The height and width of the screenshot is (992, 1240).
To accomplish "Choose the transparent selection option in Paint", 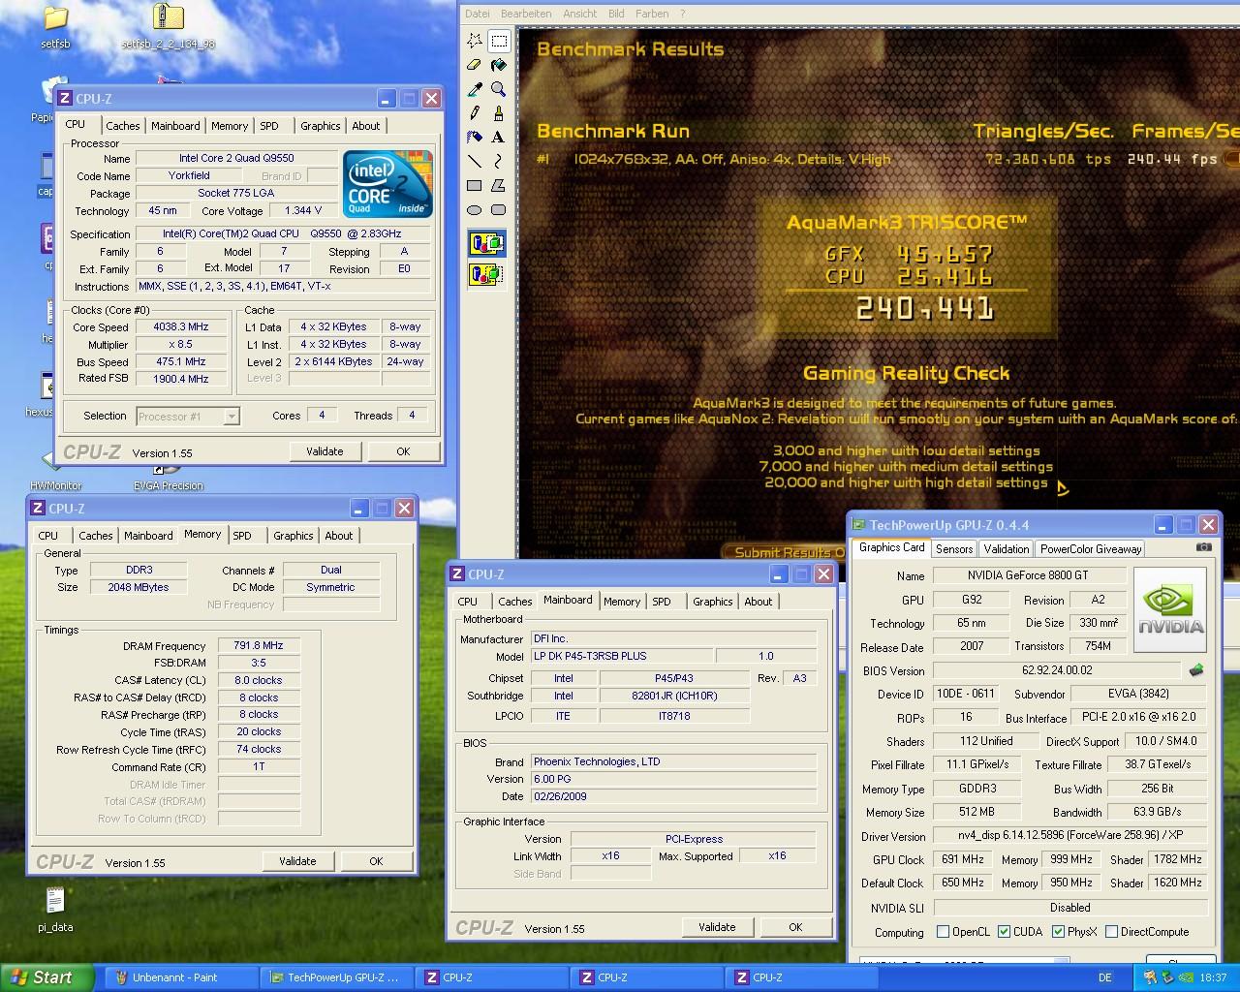I will [x=486, y=275].
